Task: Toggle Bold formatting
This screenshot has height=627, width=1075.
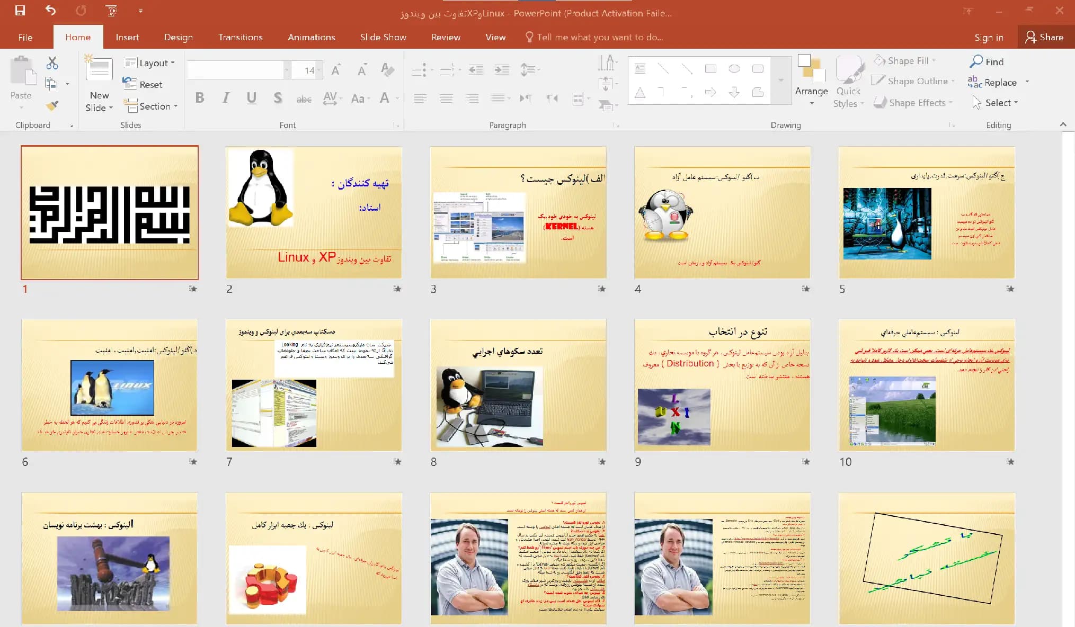Action: tap(200, 98)
